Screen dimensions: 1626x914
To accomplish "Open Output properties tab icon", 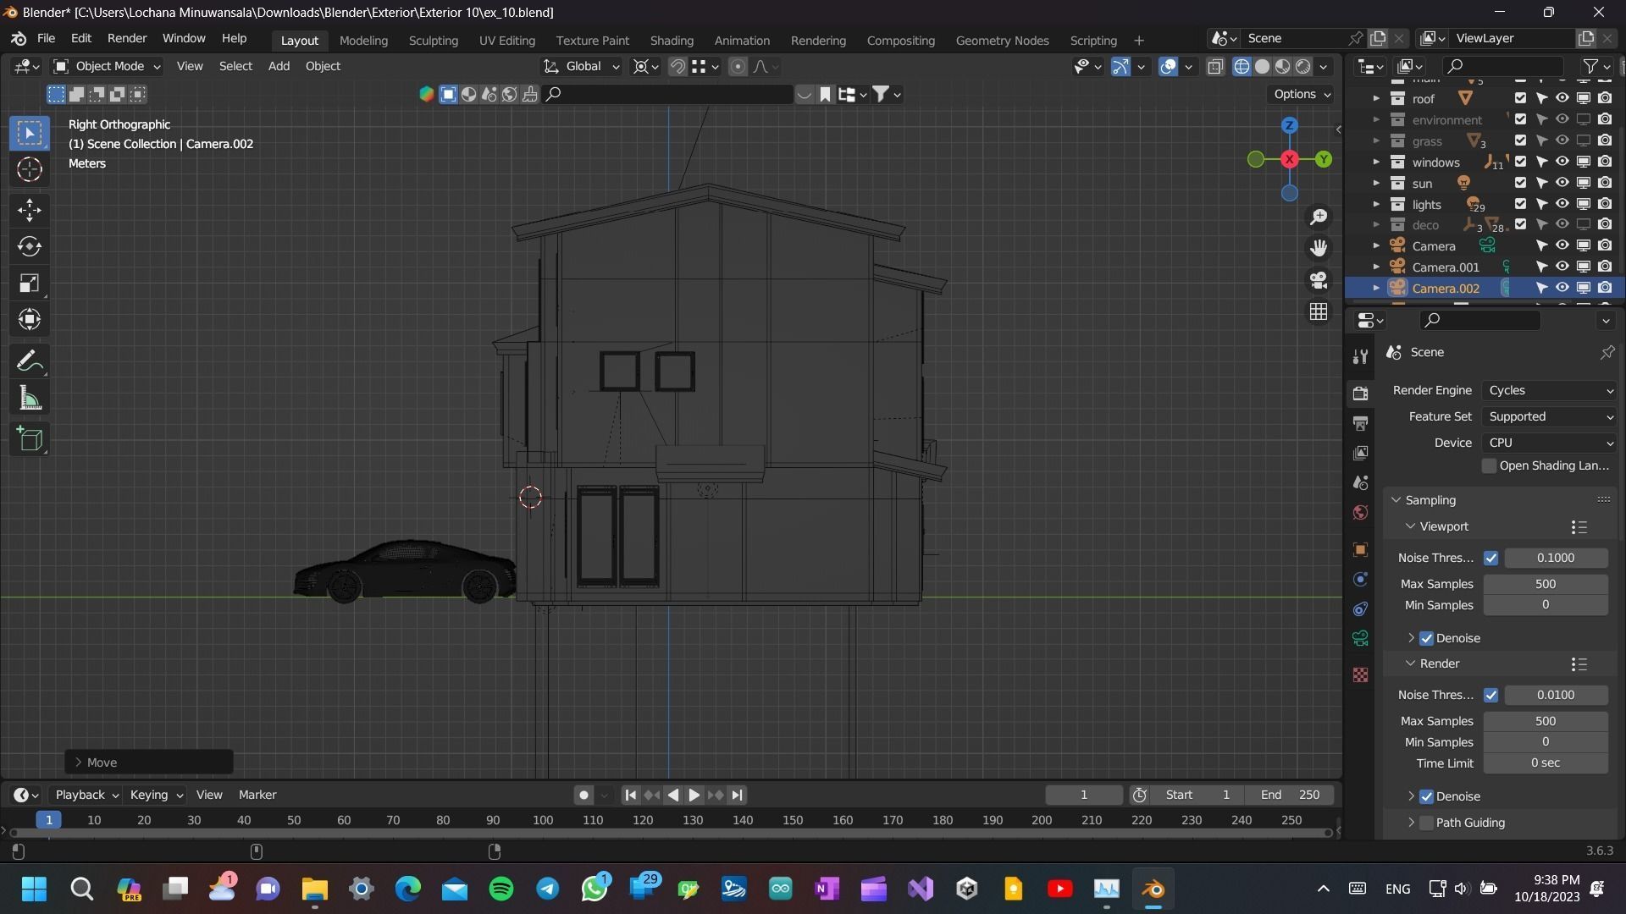I will pos(1360,422).
